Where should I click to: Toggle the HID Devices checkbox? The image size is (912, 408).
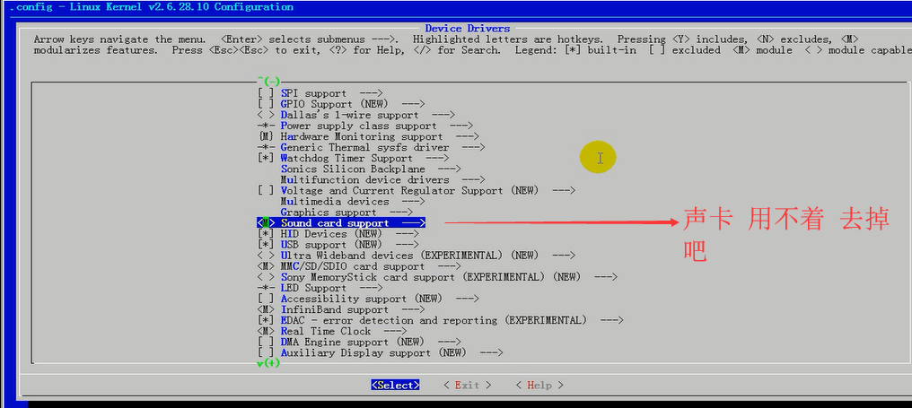(265, 234)
